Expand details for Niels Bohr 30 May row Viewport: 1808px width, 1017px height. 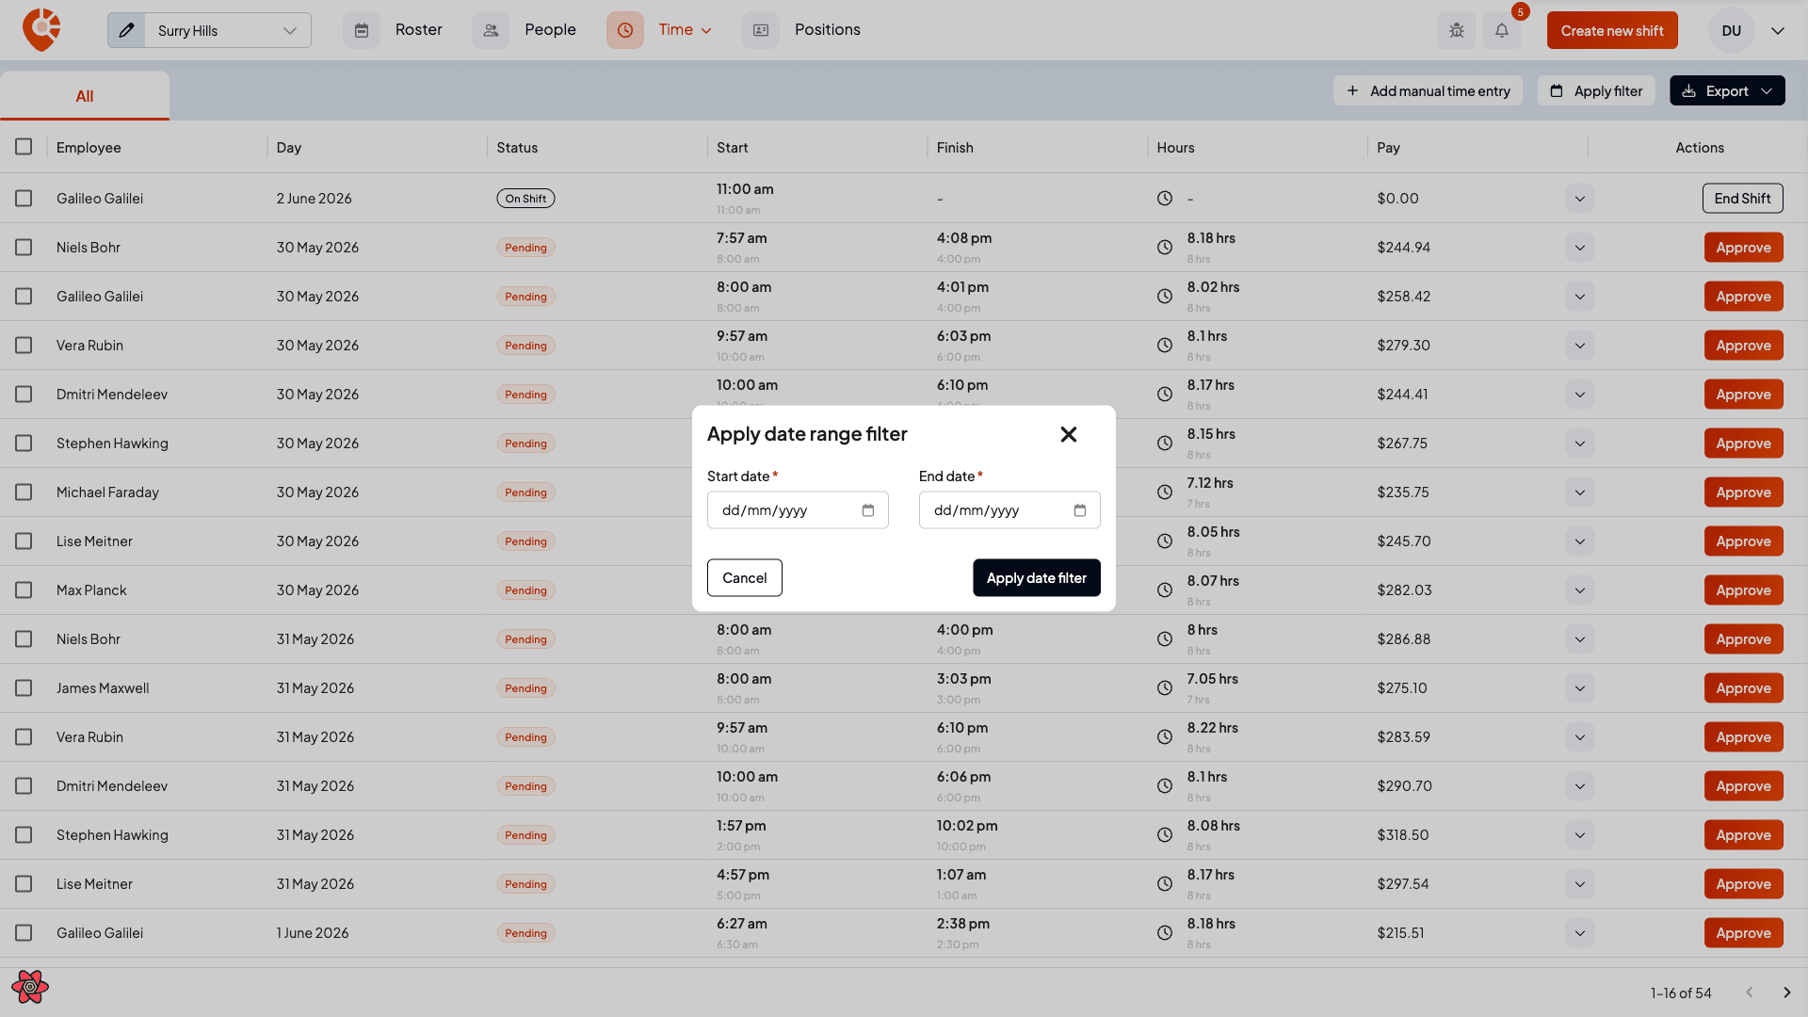[x=1579, y=248]
